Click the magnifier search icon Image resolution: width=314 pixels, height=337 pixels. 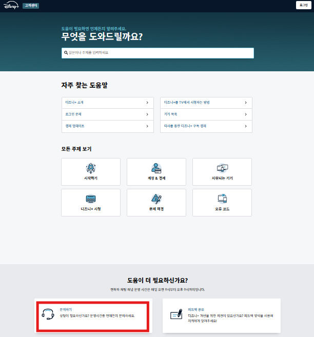(x=66, y=53)
